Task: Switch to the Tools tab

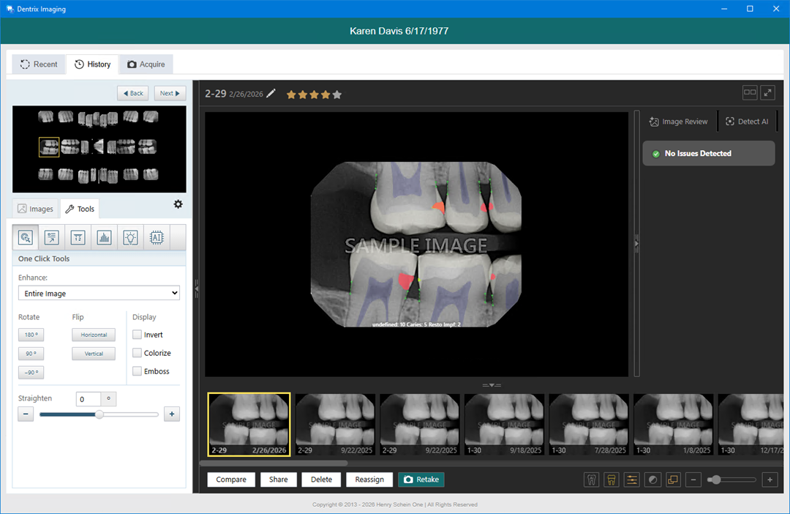Action: coord(80,209)
